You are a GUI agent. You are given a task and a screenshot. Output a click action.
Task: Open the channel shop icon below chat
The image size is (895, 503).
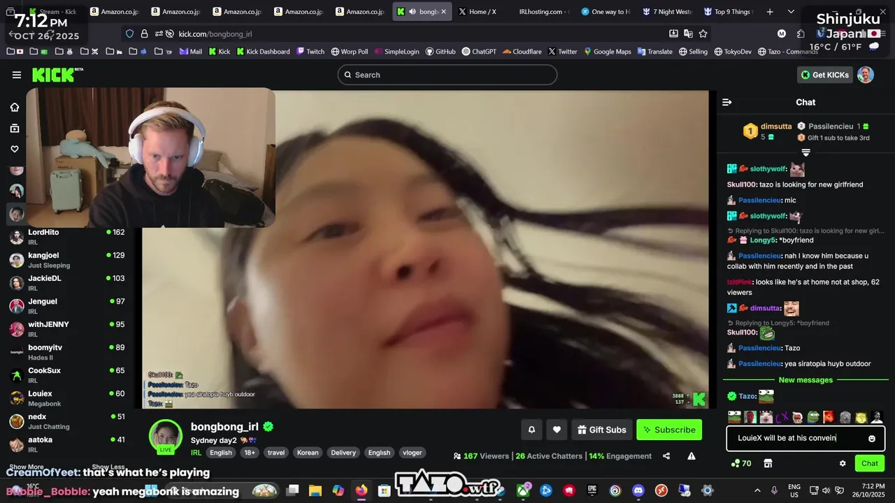click(x=768, y=463)
